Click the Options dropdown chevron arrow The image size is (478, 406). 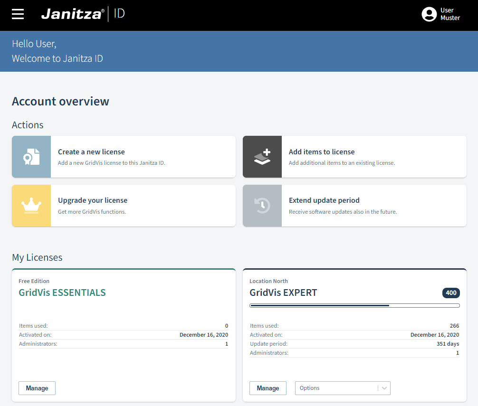point(384,388)
